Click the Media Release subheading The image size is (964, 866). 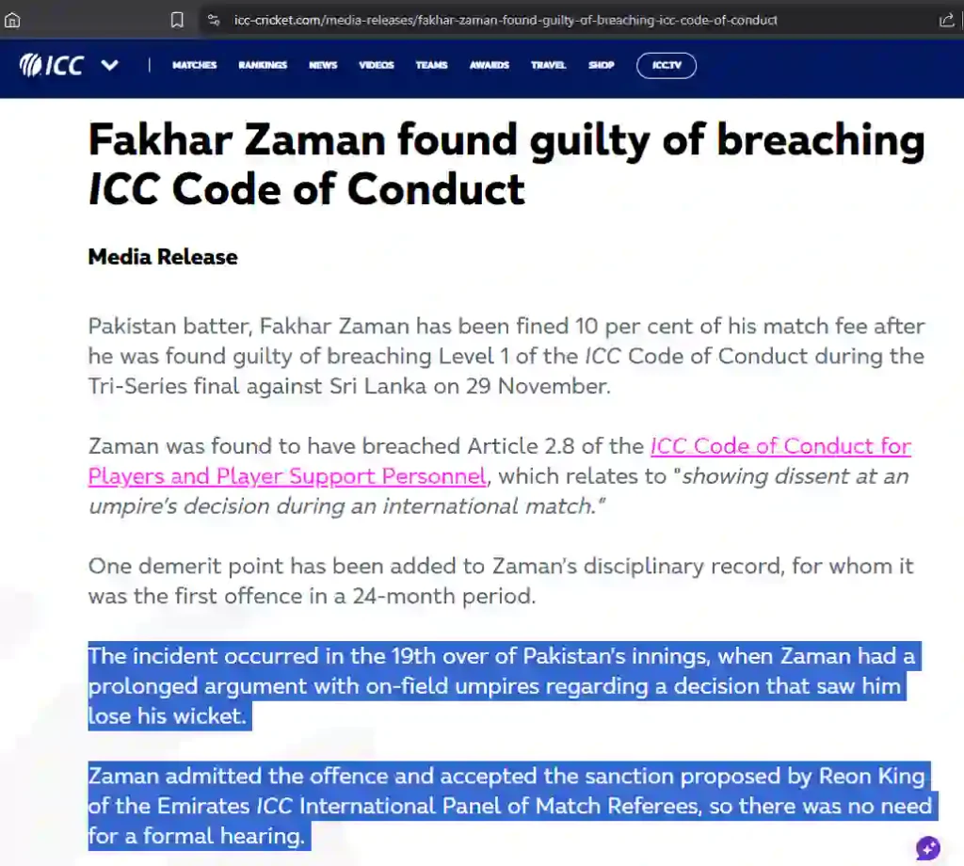(x=163, y=257)
